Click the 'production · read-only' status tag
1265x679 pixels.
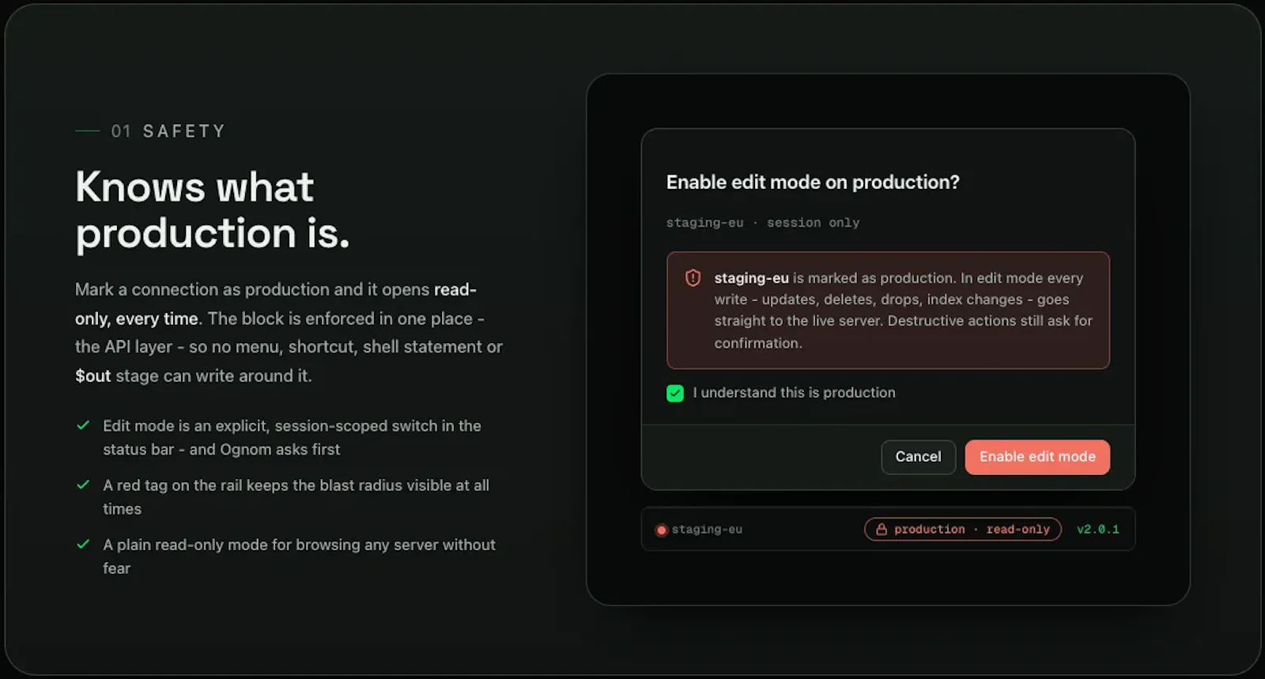[x=962, y=530]
